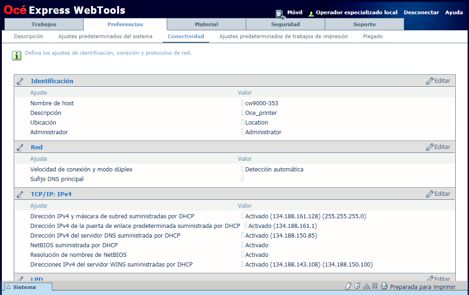This screenshot has width=469, height=295.
Task: Switch to the Material tab
Action: 206,24
